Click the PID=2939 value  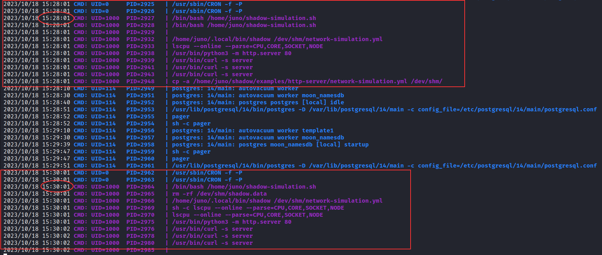coord(140,60)
